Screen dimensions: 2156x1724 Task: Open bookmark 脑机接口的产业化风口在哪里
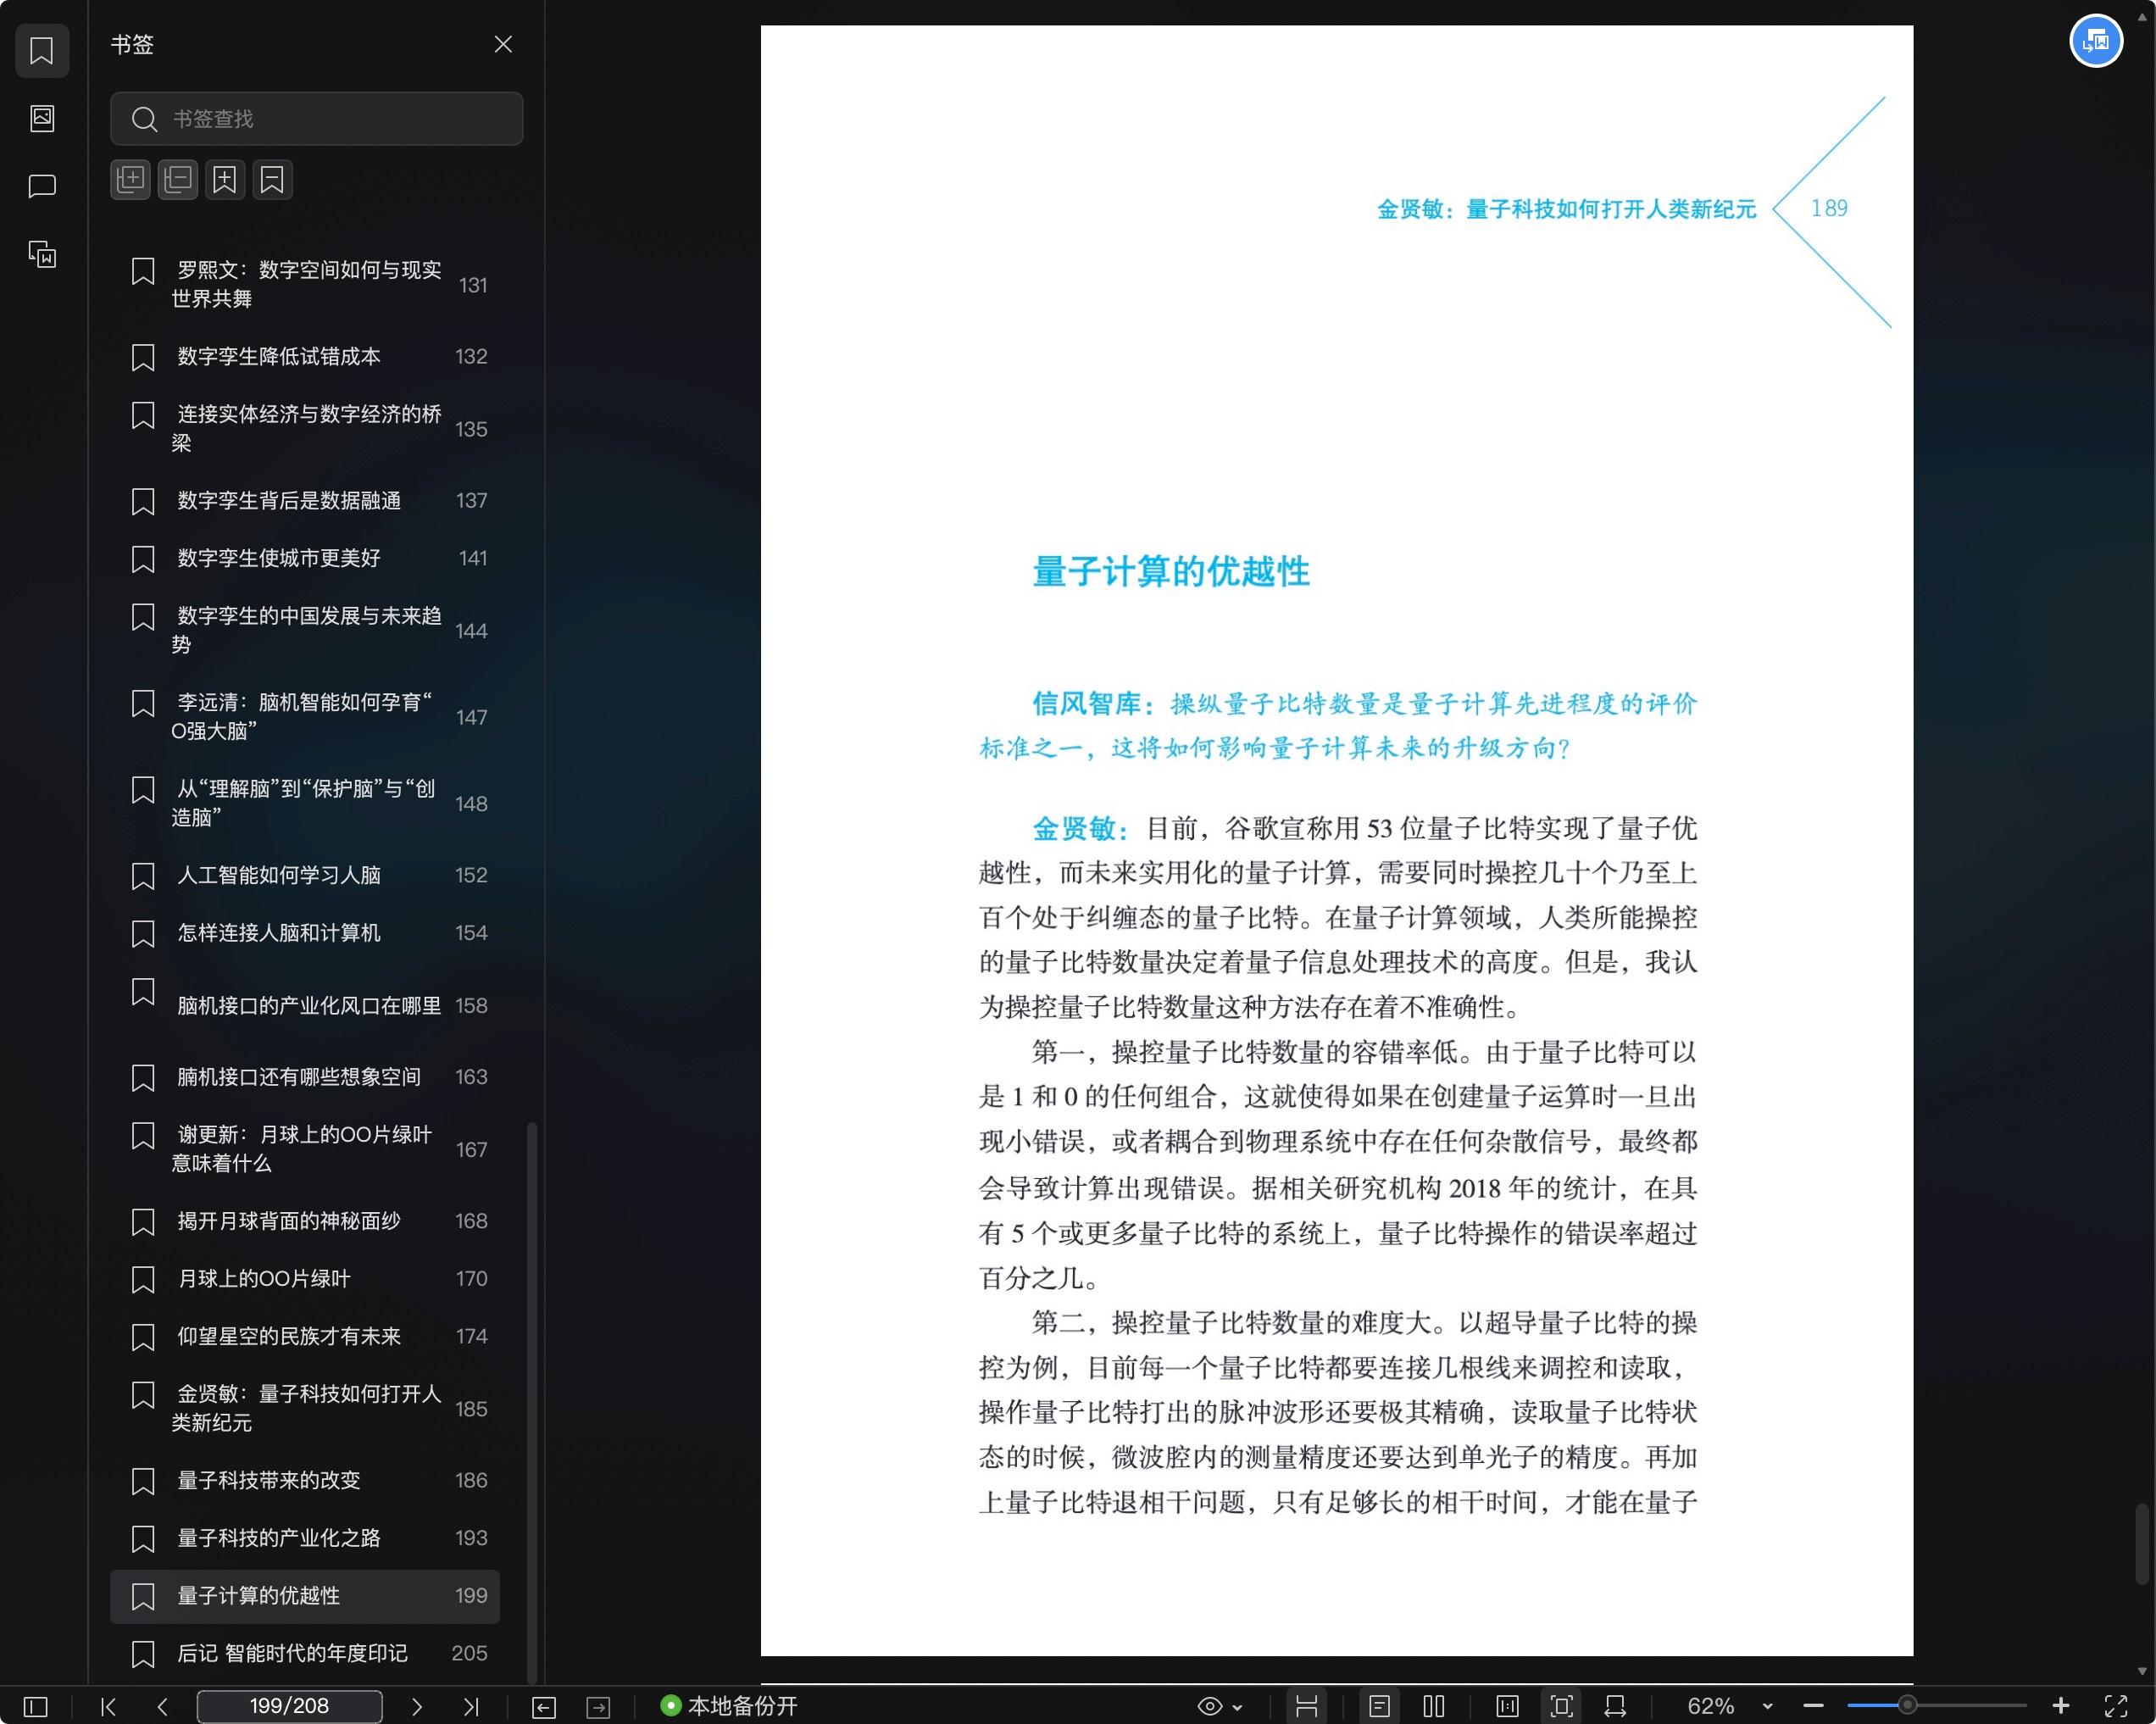305,1005
